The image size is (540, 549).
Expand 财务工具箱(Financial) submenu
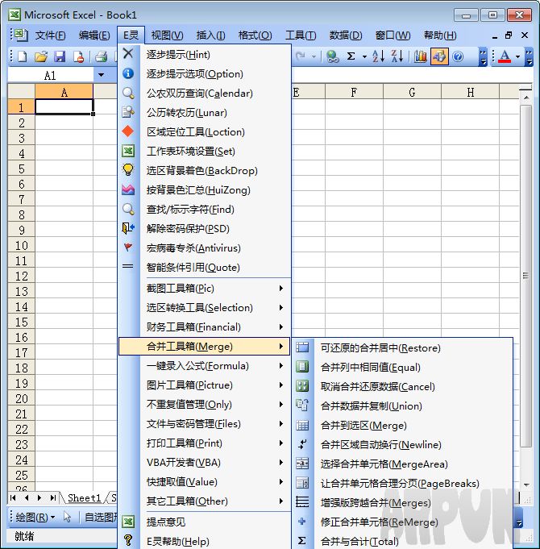(205, 327)
